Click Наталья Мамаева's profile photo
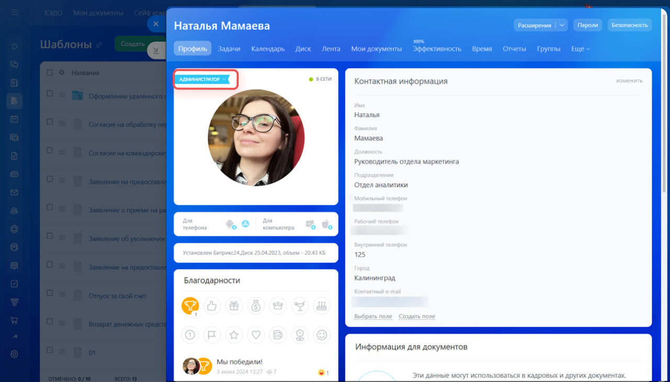Screen dimensions: 670x382 coord(256,138)
